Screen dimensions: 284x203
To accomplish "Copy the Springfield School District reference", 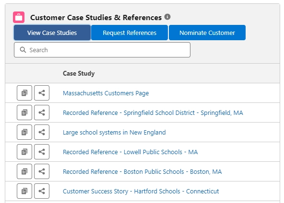I will (24, 113).
